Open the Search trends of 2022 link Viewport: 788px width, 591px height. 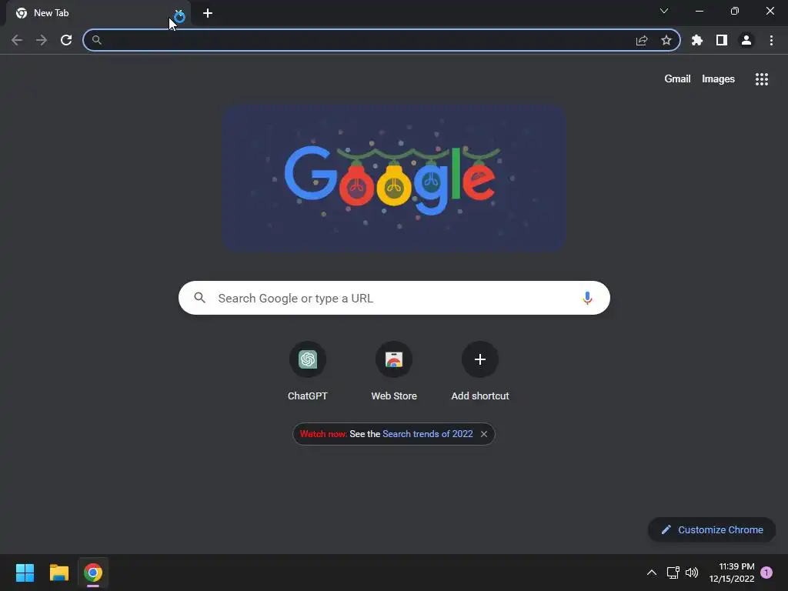tap(428, 434)
